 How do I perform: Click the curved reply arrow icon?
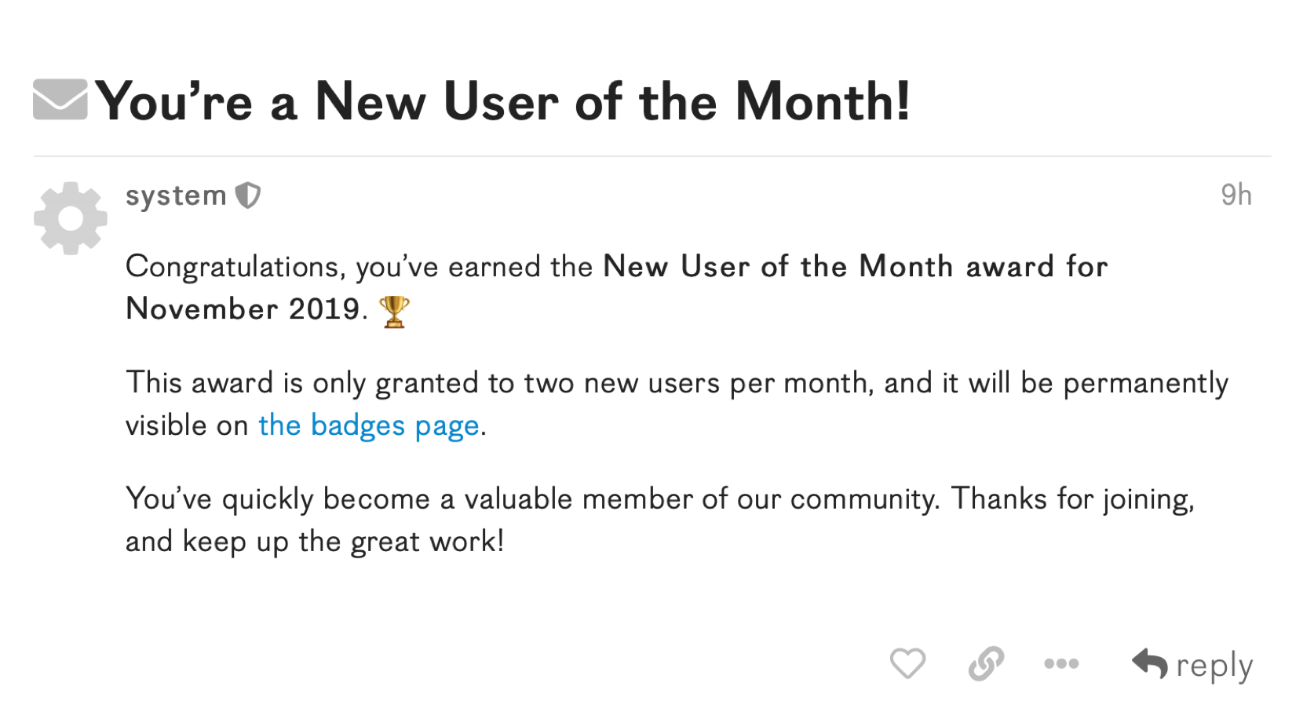click(1150, 663)
